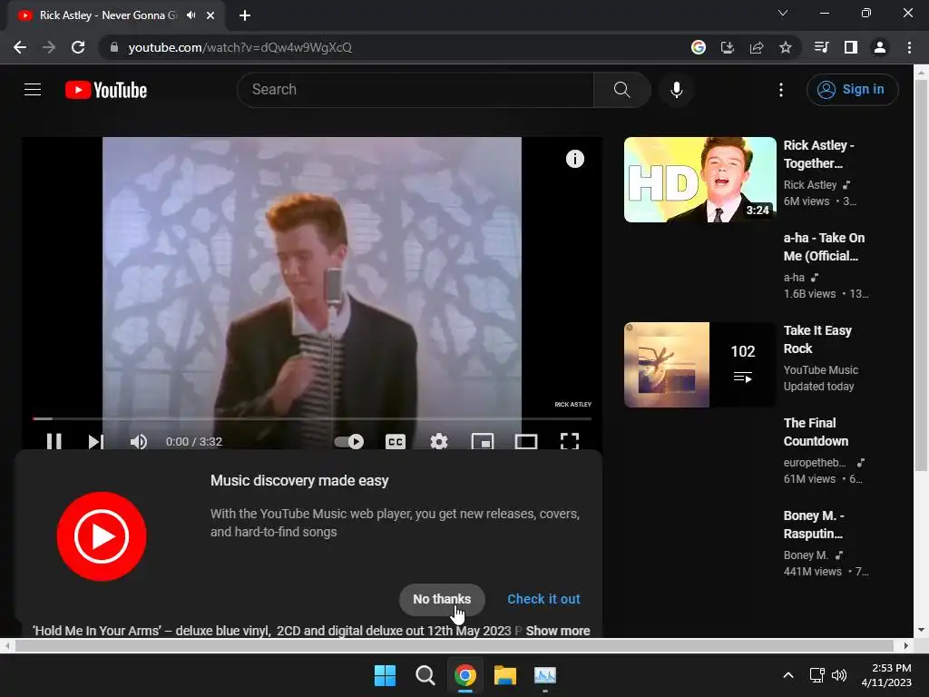The height and width of the screenshot is (697, 929).
Task: Open Windows taskbar search
Action: tap(425, 675)
